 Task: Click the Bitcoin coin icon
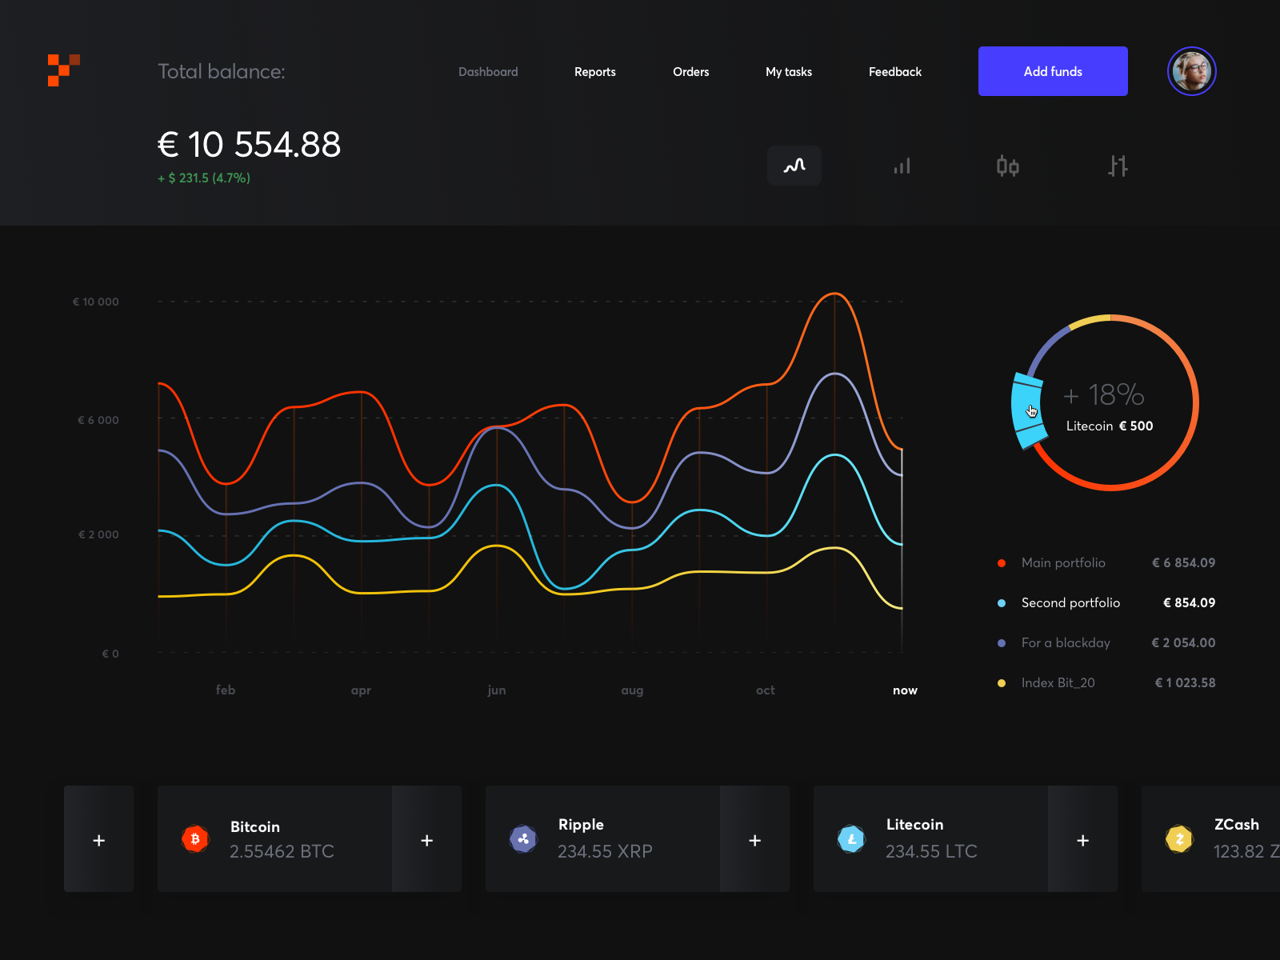195,839
